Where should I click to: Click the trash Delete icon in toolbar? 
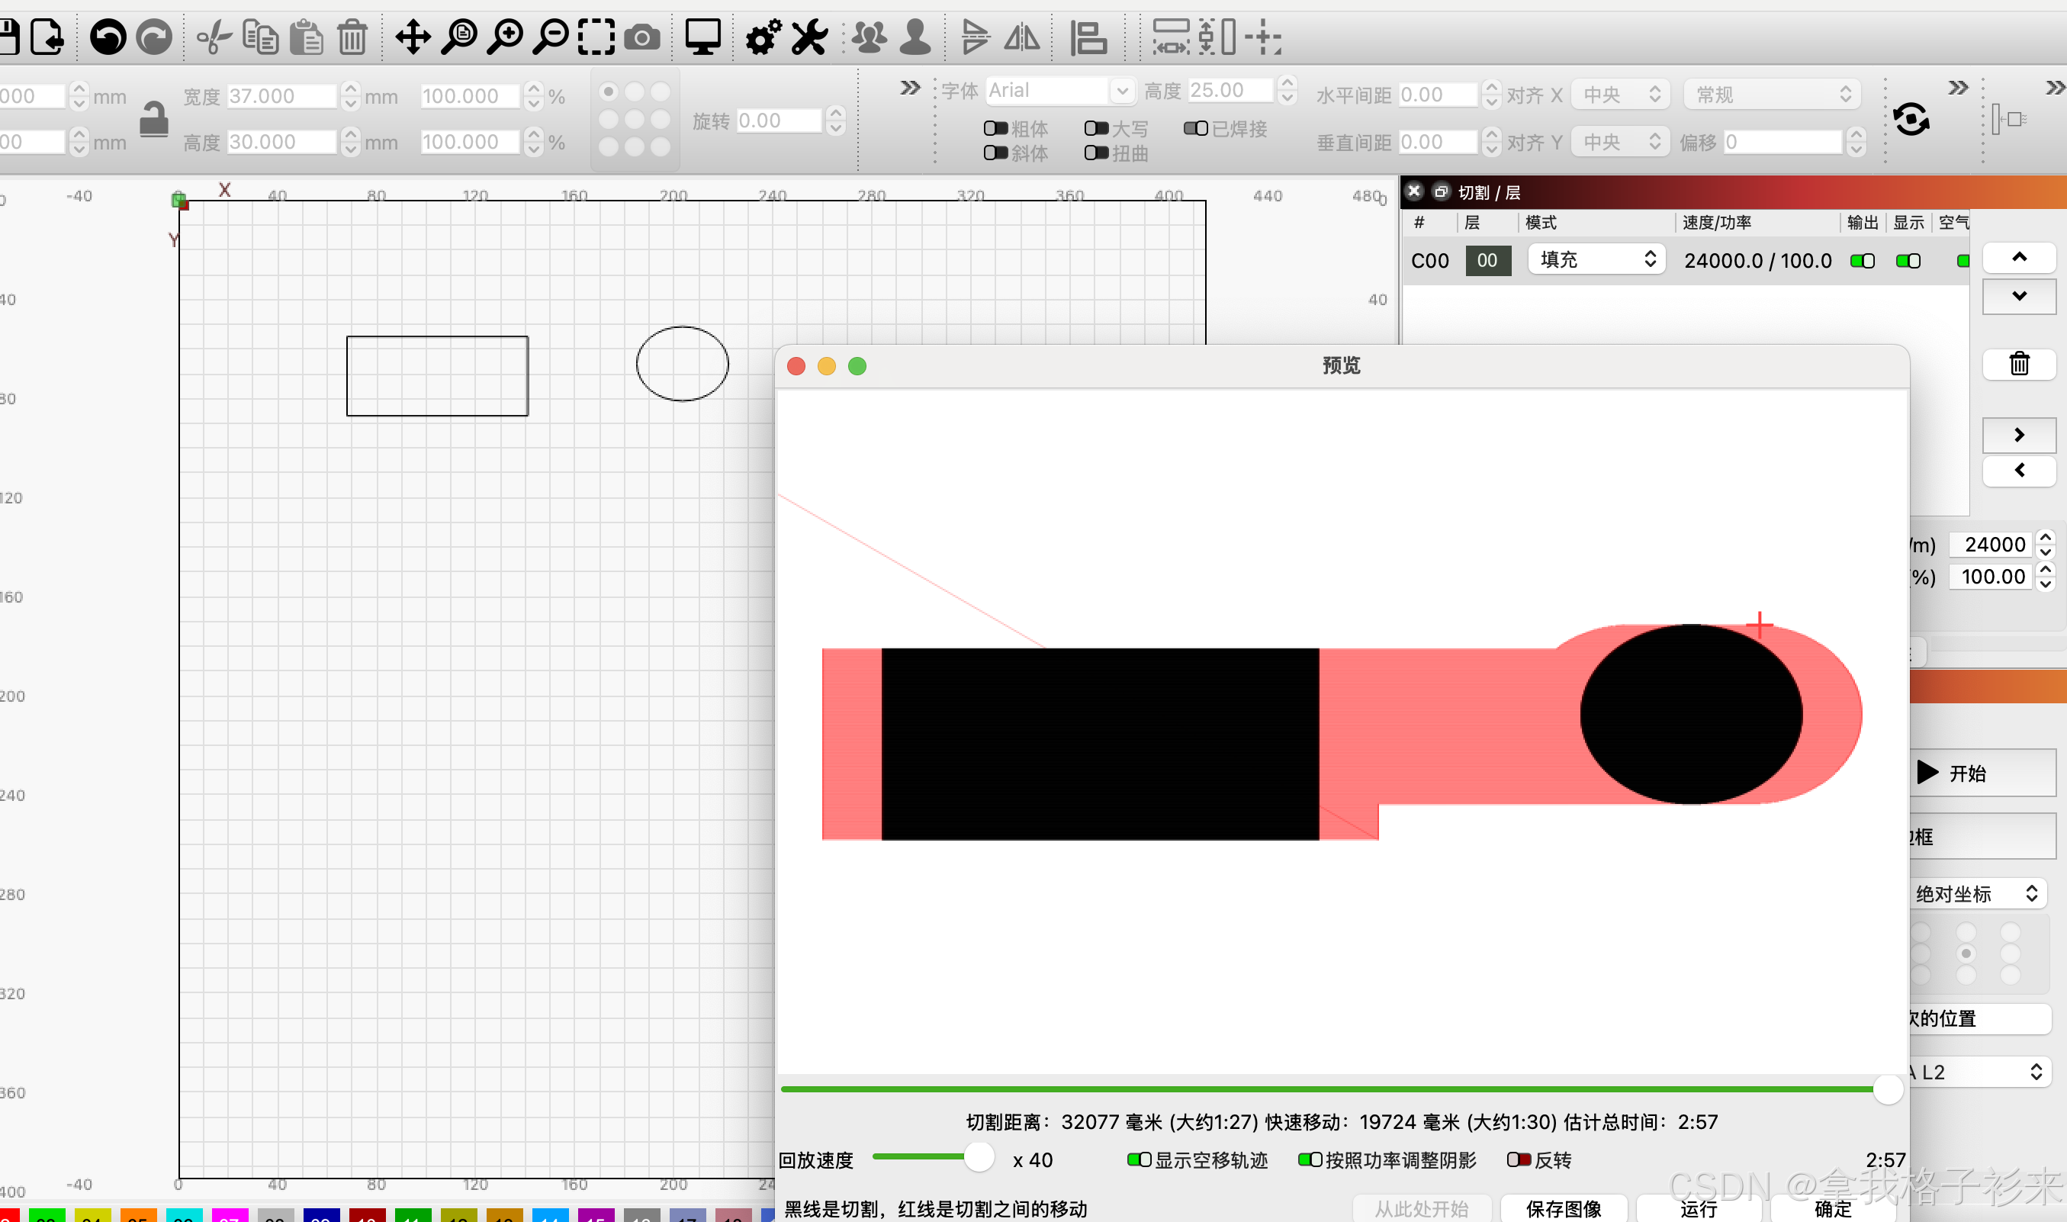352,37
